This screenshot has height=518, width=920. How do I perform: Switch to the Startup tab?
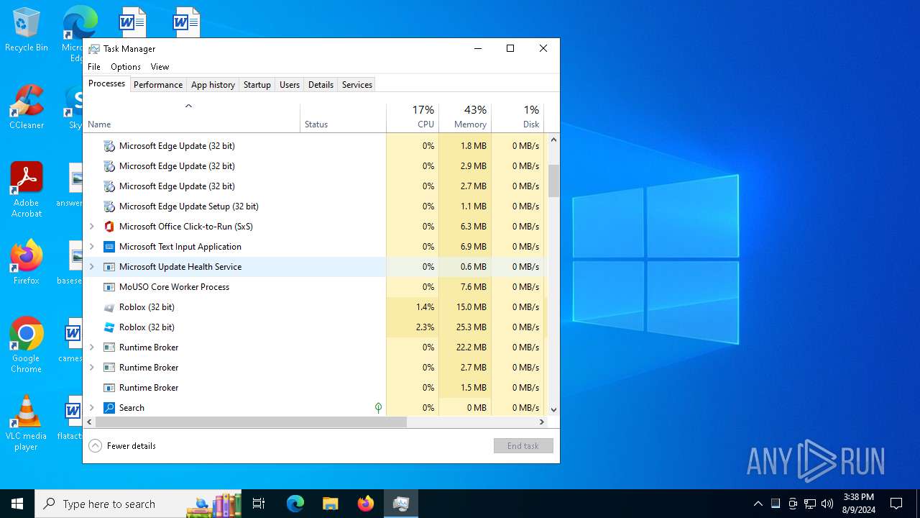(x=257, y=85)
